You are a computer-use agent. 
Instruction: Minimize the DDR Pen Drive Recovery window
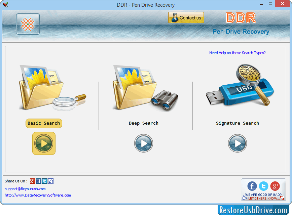click(261, 4)
